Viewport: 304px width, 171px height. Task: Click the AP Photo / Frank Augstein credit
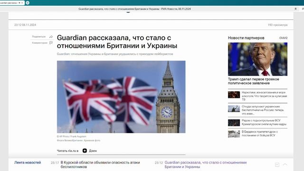(x=72, y=136)
